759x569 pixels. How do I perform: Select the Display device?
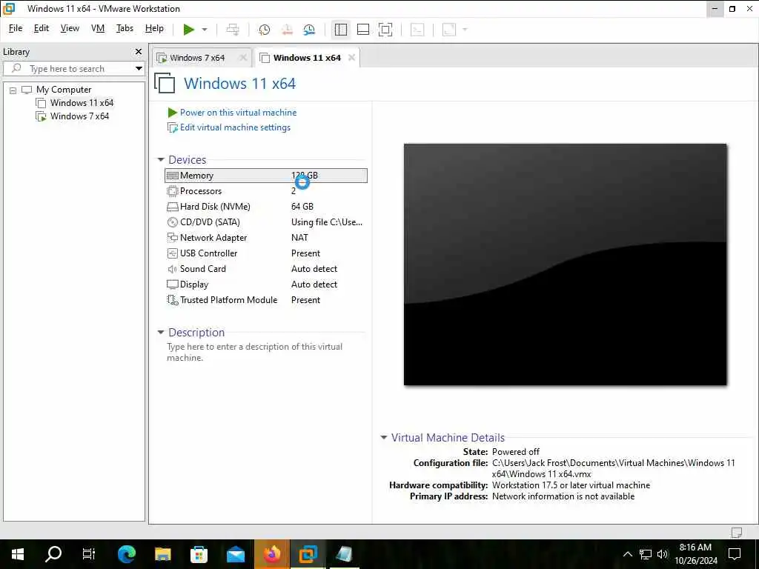point(266,284)
